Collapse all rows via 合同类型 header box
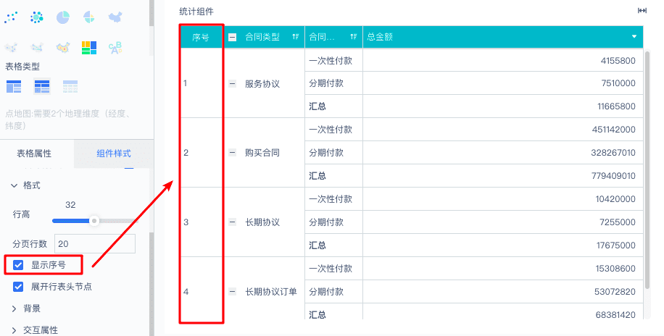 233,37
